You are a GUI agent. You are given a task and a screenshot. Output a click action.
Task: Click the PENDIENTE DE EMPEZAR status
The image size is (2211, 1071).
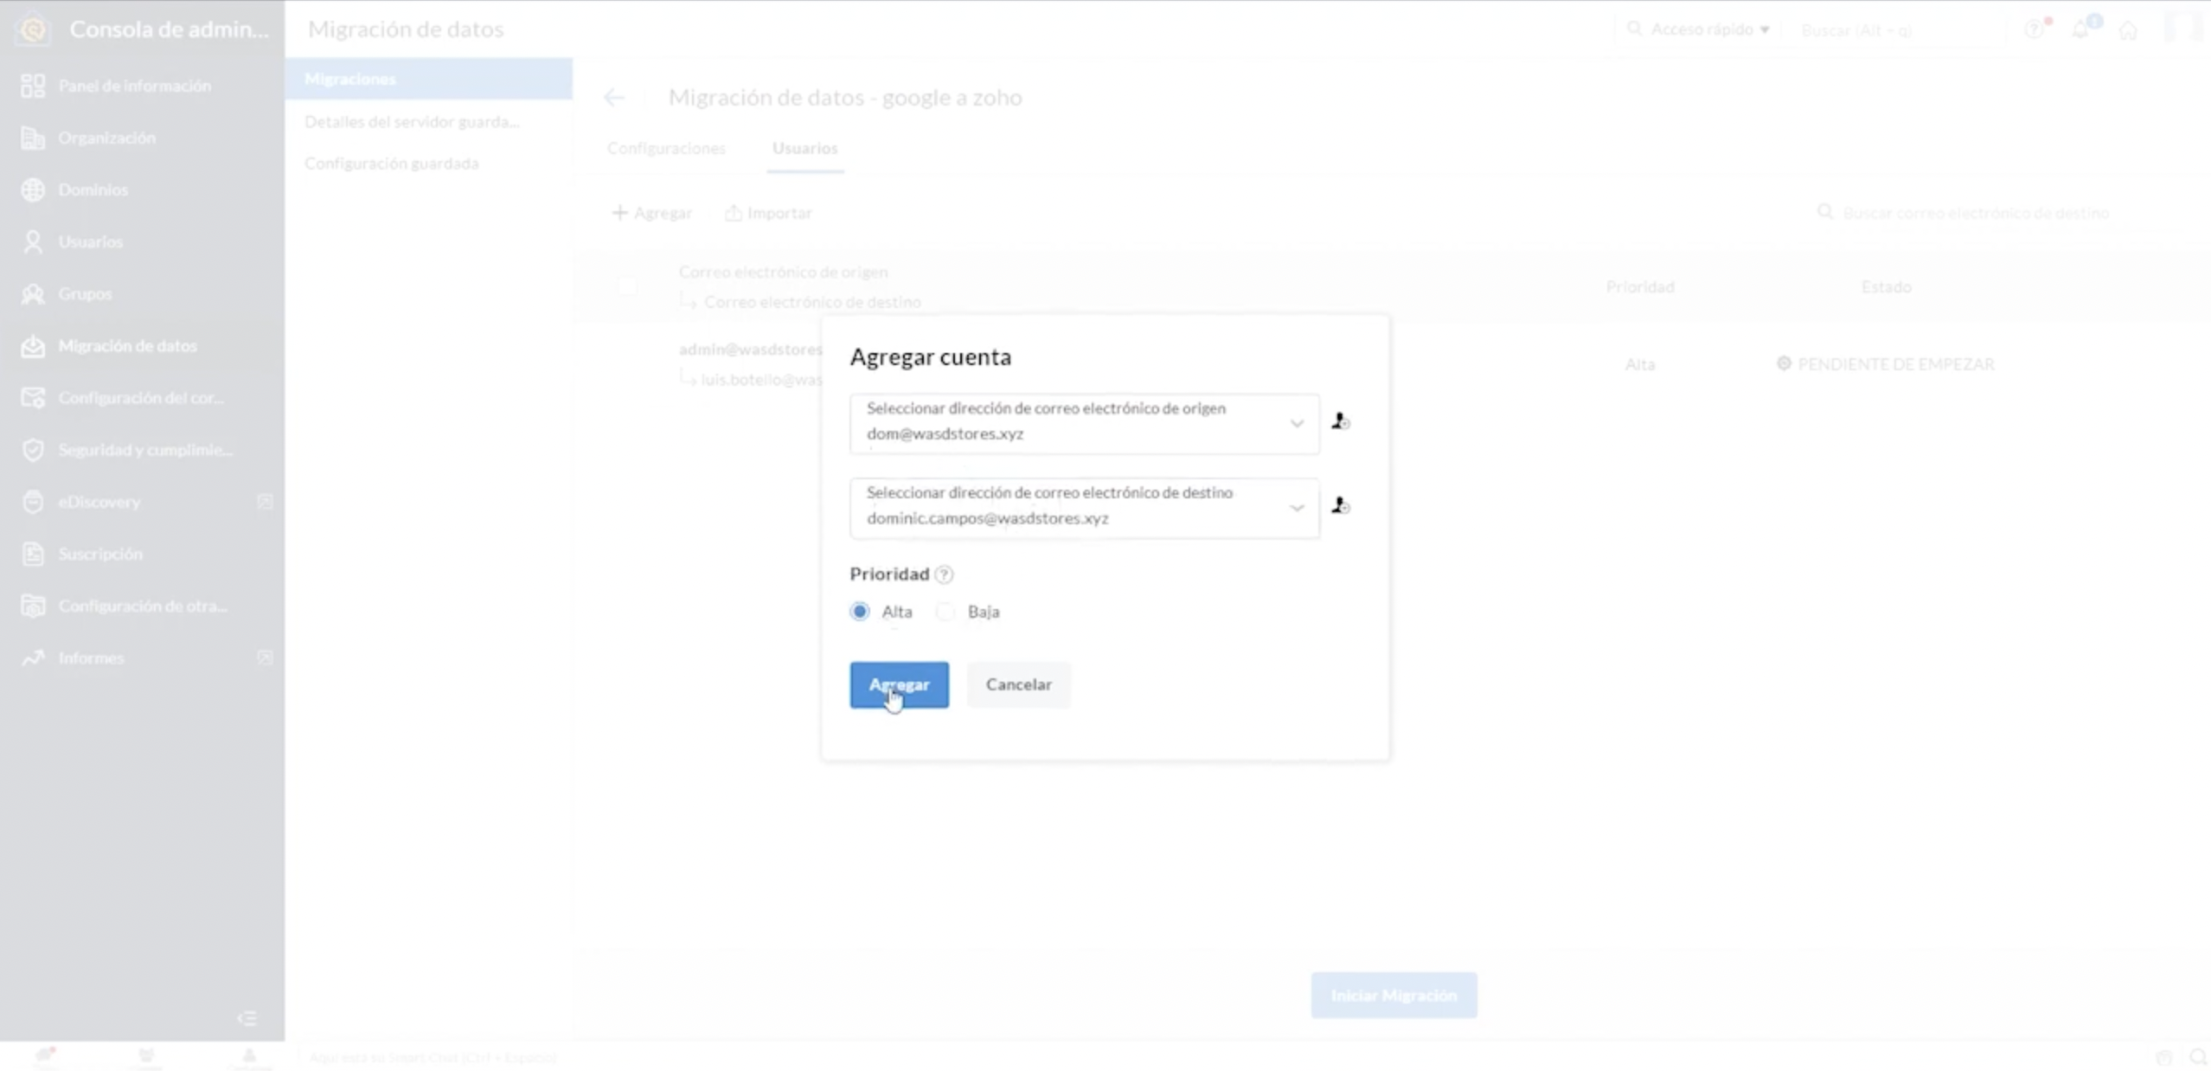click(1886, 364)
